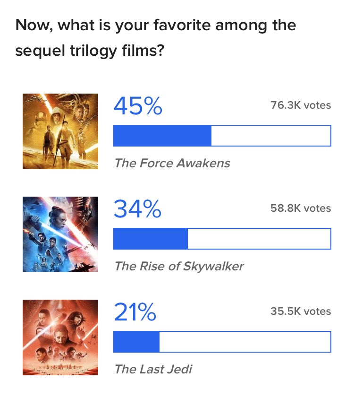Click the 45% percentage text
The height and width of the screenshot is (398, 354).
point(138,105)
